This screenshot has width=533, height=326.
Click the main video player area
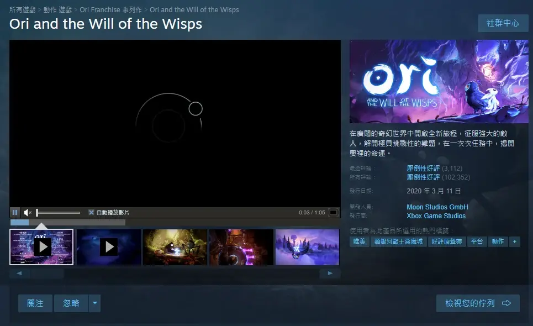[175, 123]
